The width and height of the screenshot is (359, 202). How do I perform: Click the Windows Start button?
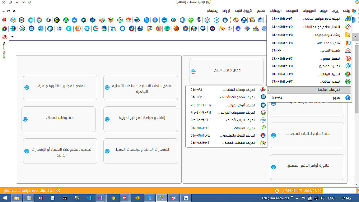[x=5, y=198]
